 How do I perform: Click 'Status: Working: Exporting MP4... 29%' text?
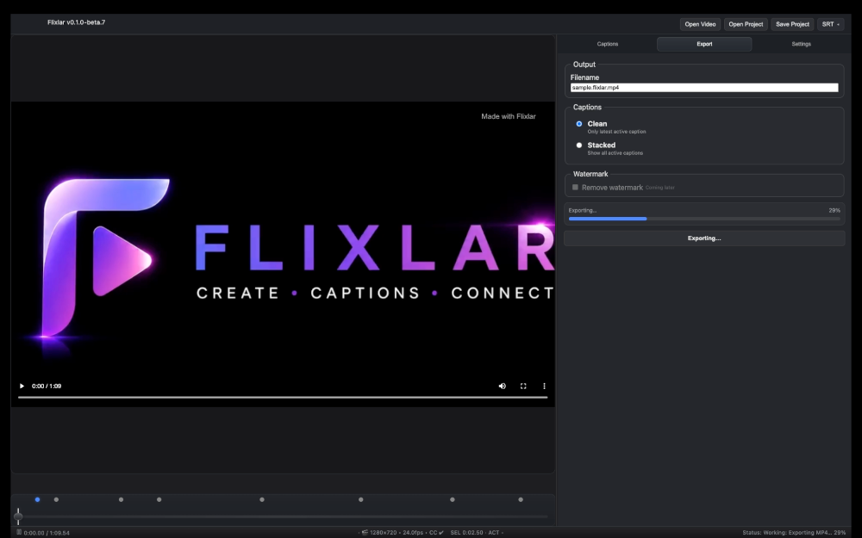(794, 533)
